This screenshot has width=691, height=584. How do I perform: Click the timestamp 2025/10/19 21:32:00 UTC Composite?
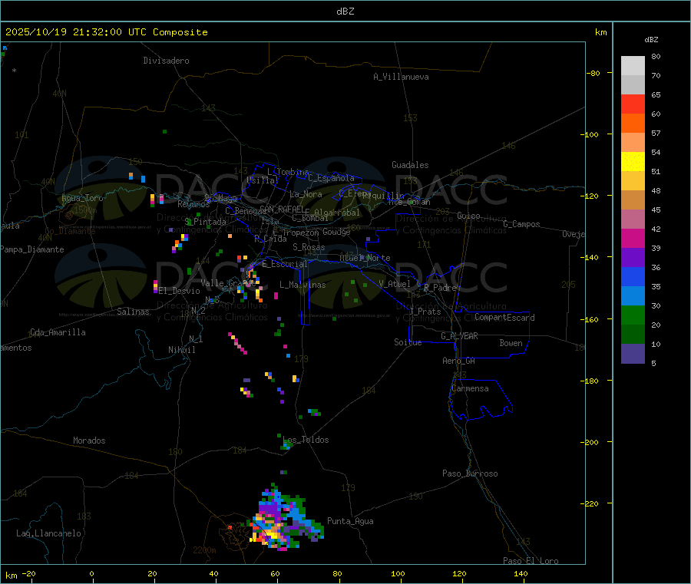coord(106,32)
